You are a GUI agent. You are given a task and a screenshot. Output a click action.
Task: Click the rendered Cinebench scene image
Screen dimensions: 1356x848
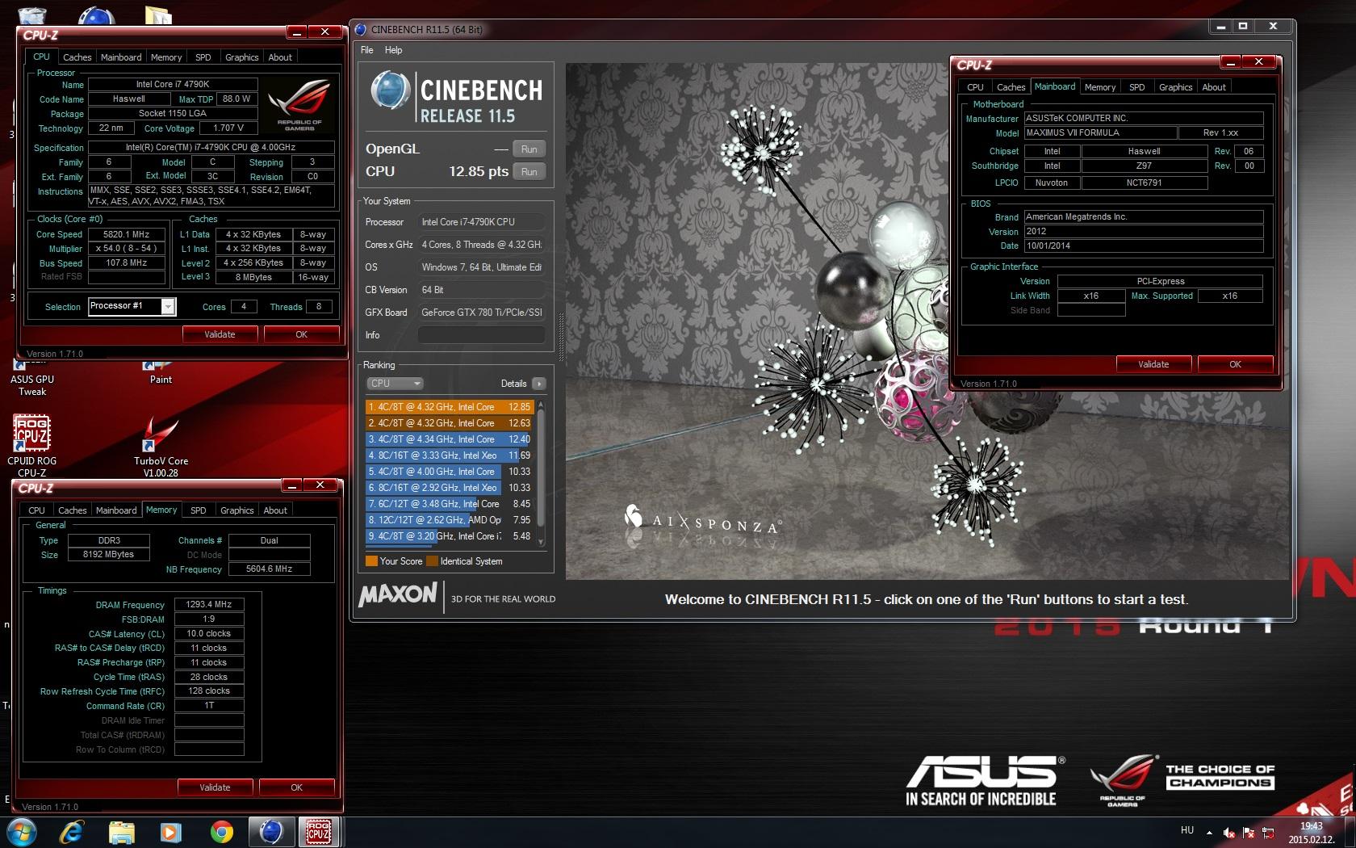click(x=927, y=321)
